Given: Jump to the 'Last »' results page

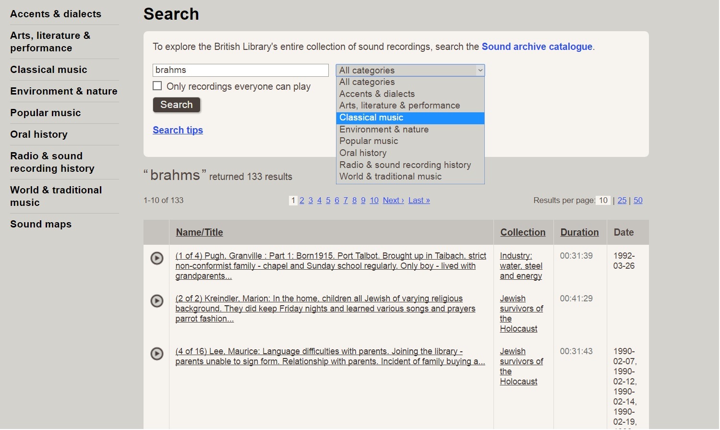Looking at the screenshot, I should (419, 201).
